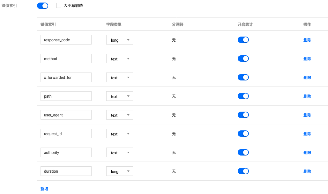Click the 操作 column header

[x=307, y=24]
